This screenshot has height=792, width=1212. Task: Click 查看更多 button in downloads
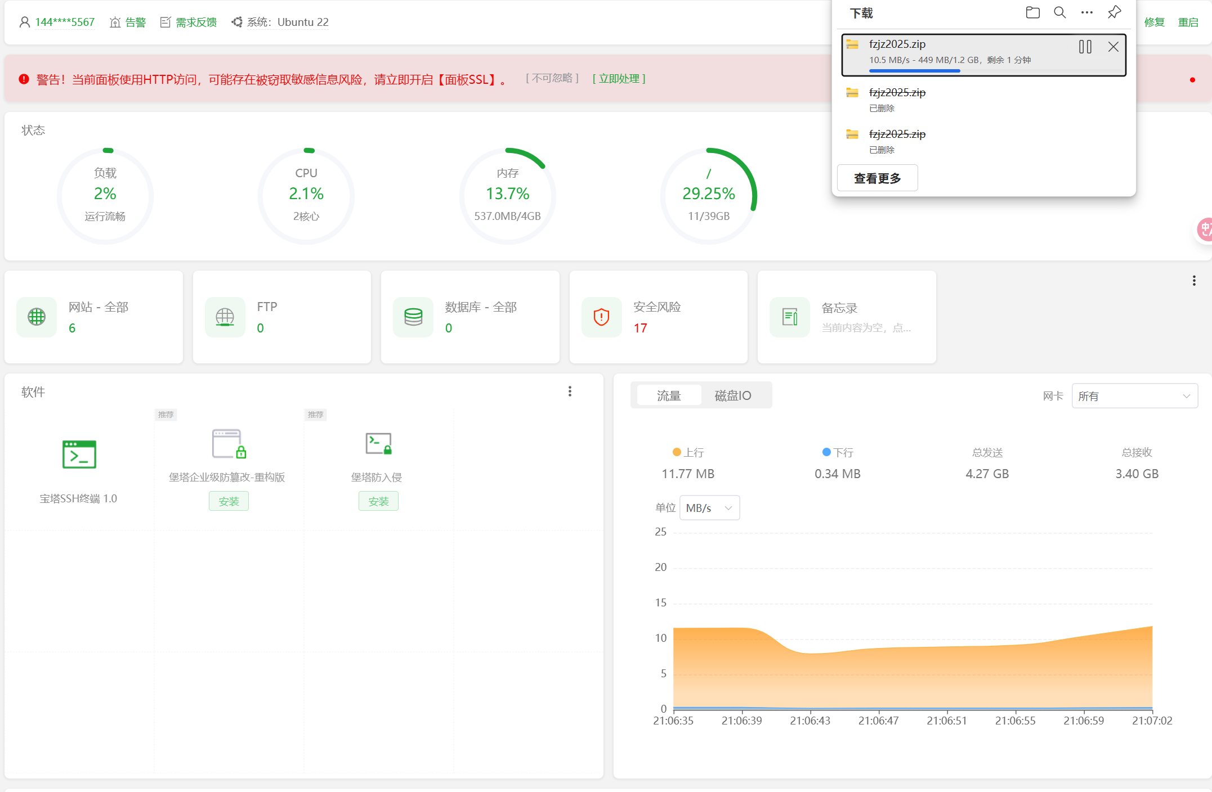(877, 178)
